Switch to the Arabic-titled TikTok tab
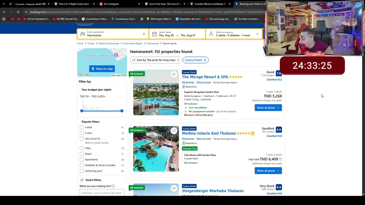The image size is (365, 205). click(29, 4)
